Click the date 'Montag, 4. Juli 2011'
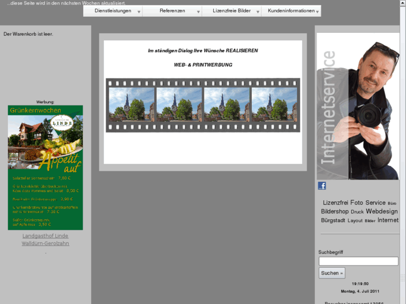The image size is (406, 304). (x=360, y=291)
